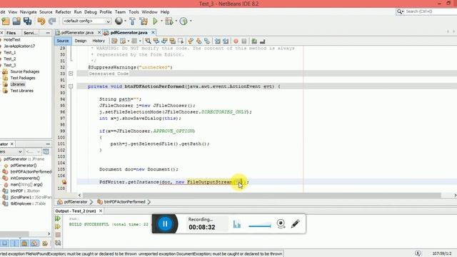
Task: Switch to the History view
Action: tap(99, 41)
